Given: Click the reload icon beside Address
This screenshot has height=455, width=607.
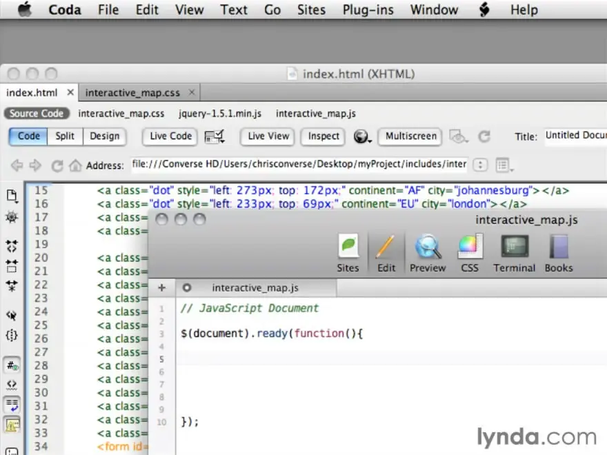Looking at the screenshot, I should point(57,165).
